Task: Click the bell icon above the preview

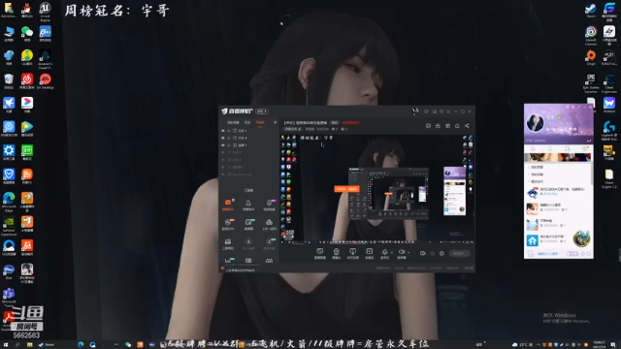Action: [457, 126]
